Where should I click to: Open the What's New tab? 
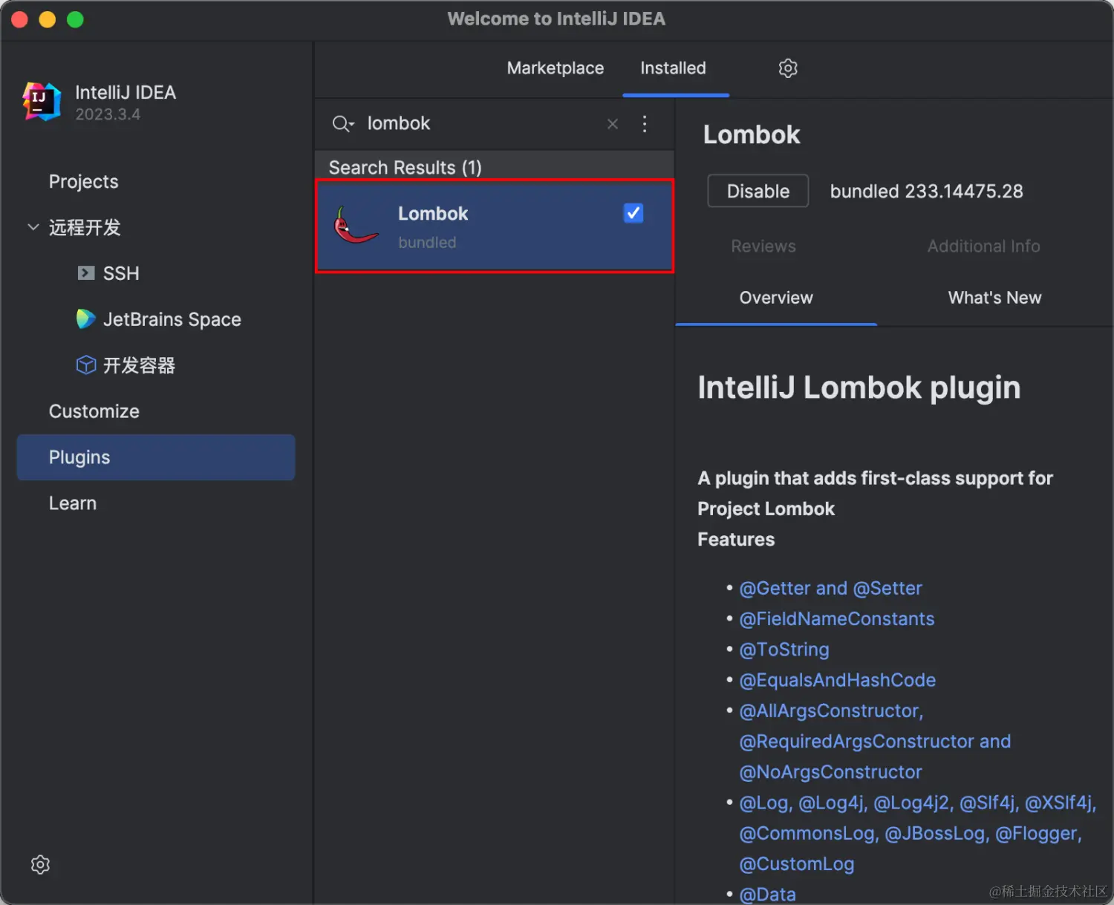tap(994, 298)
